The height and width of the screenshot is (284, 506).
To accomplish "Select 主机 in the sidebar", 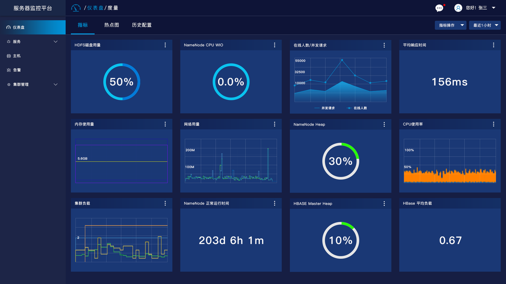I will pyautogui.click(x=33, y=56).
